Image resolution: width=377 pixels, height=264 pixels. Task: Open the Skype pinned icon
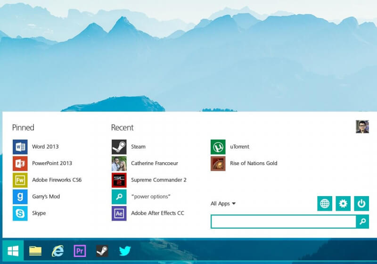pyautogui.click(x=20, y=213)
